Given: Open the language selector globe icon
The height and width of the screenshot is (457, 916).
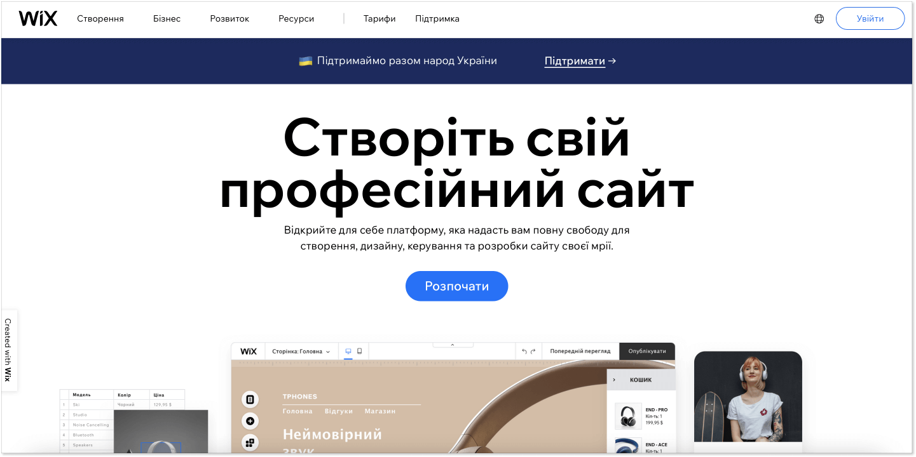Looking at the screenshot, I should (819, 19).
